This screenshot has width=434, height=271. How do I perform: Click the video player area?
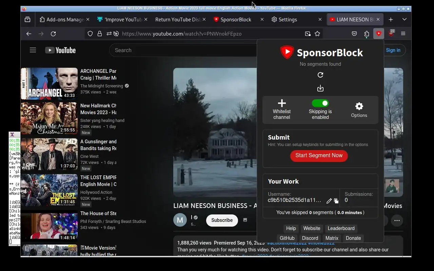(215, 132)
